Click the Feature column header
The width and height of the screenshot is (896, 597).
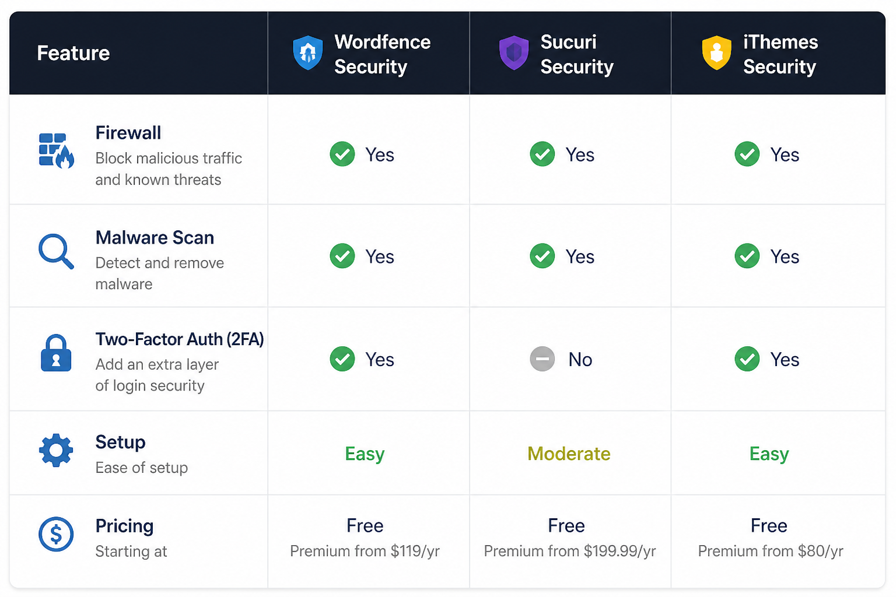[x=73, y=53]
